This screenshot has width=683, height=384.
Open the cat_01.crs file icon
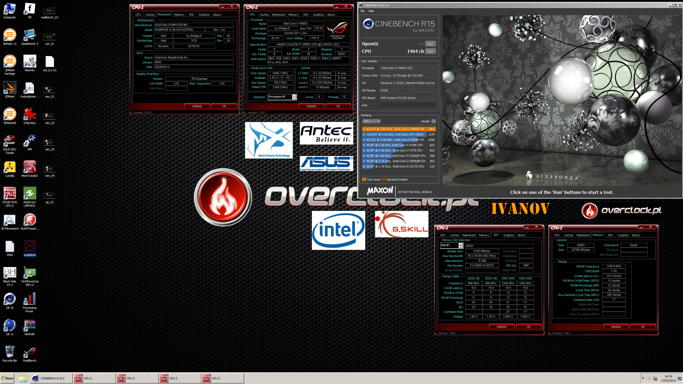coord(50,64)
